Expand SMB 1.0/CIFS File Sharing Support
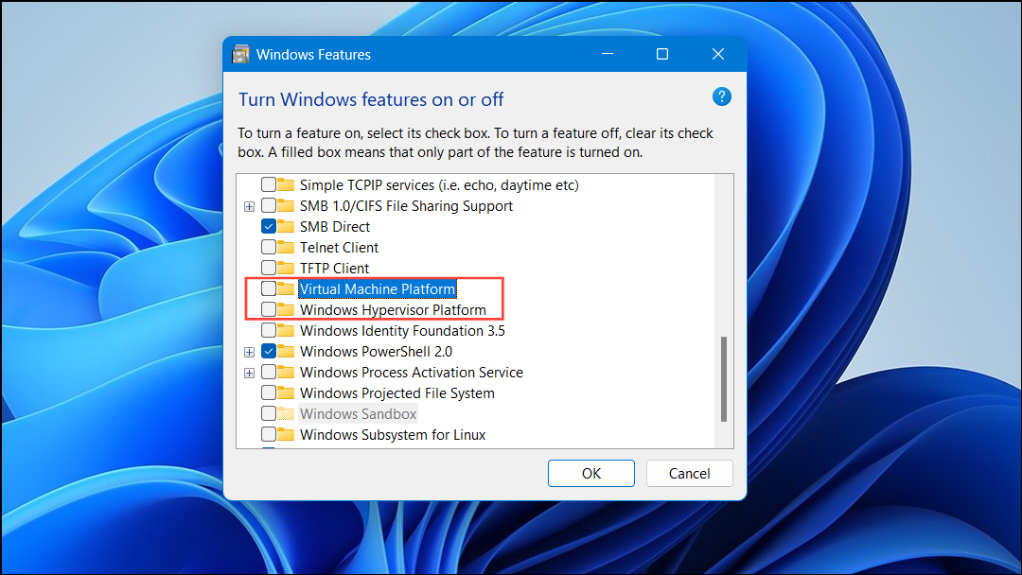1022x575 pixels. point(249,205)
